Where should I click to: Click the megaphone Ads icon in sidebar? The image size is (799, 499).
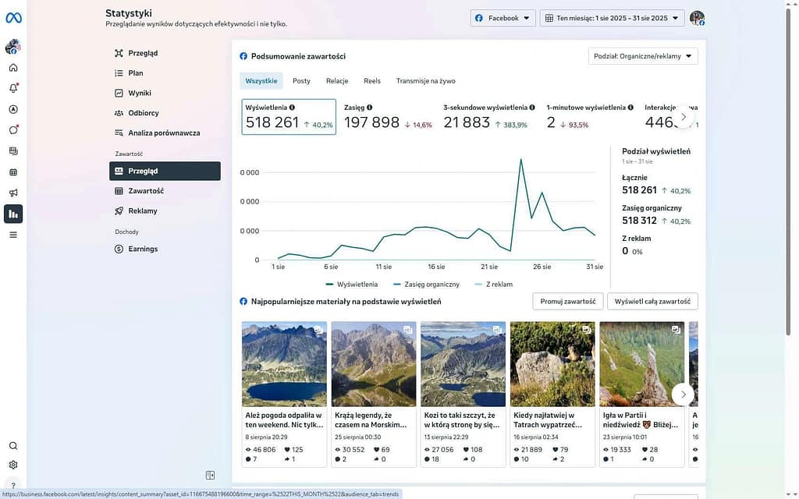(x=13, y=193)
